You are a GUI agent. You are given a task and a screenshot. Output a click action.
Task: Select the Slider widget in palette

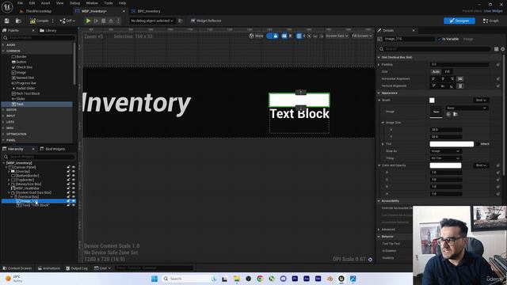[18, 99]
